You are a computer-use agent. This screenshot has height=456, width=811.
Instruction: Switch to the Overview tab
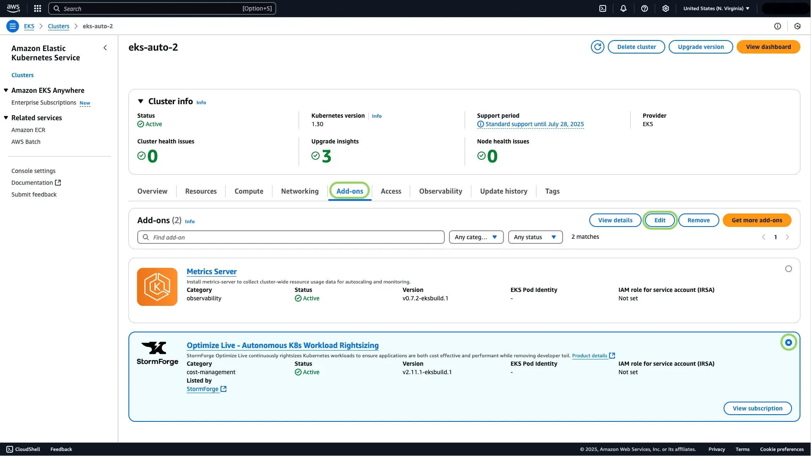[x=152, y=191]
